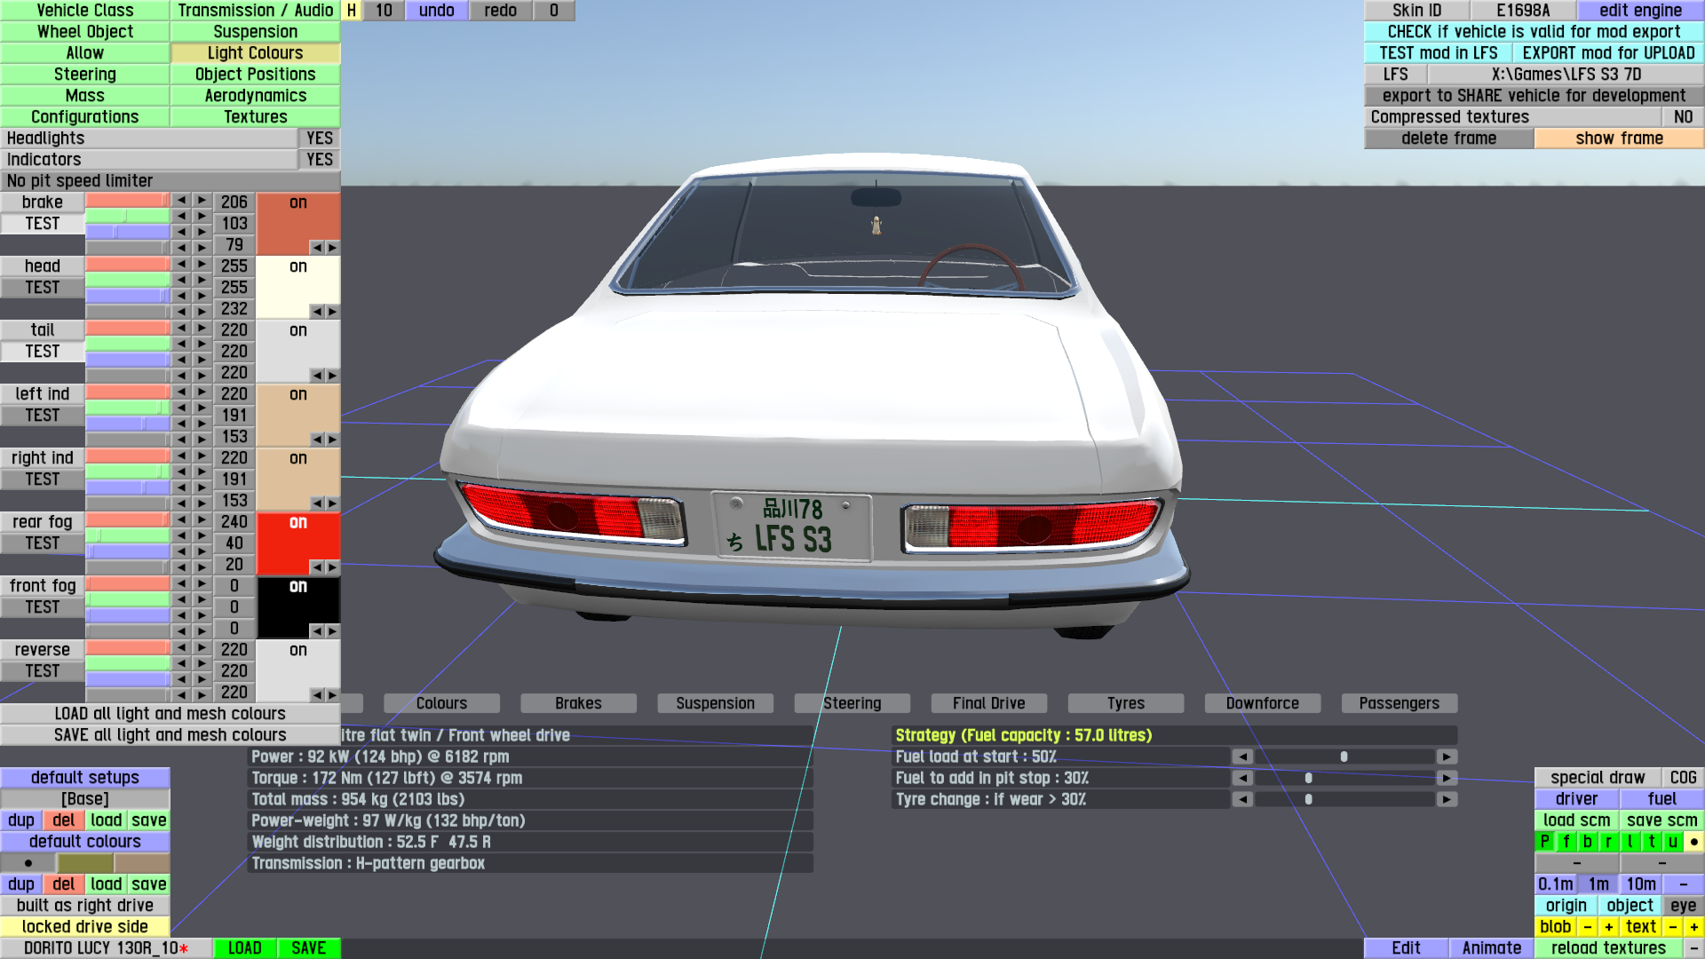Click the right arrow under rear fog swatch
Viewport: 1705px width, 959px height.
click(333, 567)
